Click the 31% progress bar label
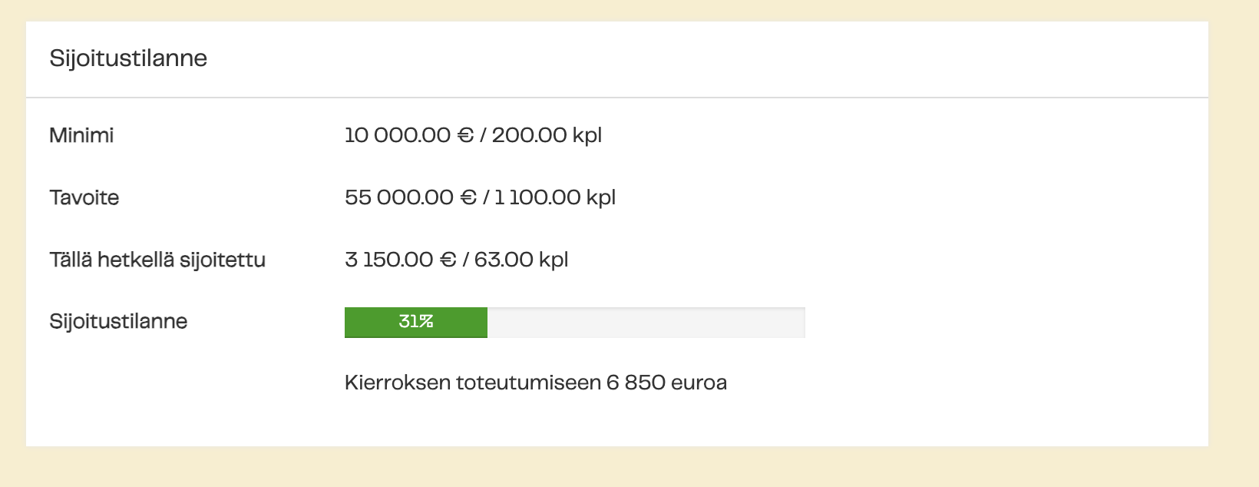Image resolution: width=1259 pixels, height=487 pixels. (416, 322)
